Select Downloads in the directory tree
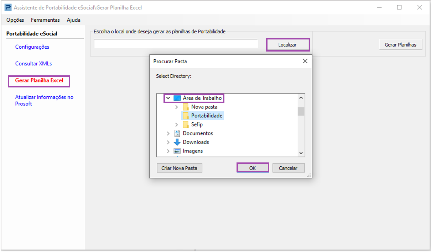Viewport: 431px width, 252px height. pos(196,142)
